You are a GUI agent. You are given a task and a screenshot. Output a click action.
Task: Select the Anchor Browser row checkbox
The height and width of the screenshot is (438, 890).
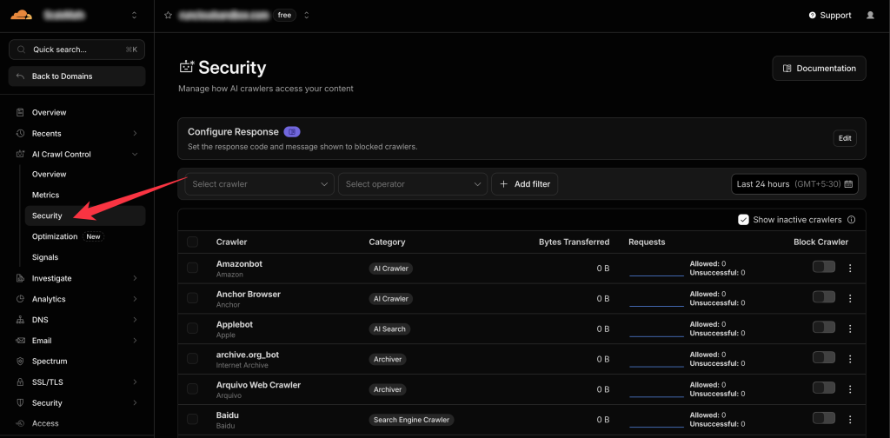[192, 298]
